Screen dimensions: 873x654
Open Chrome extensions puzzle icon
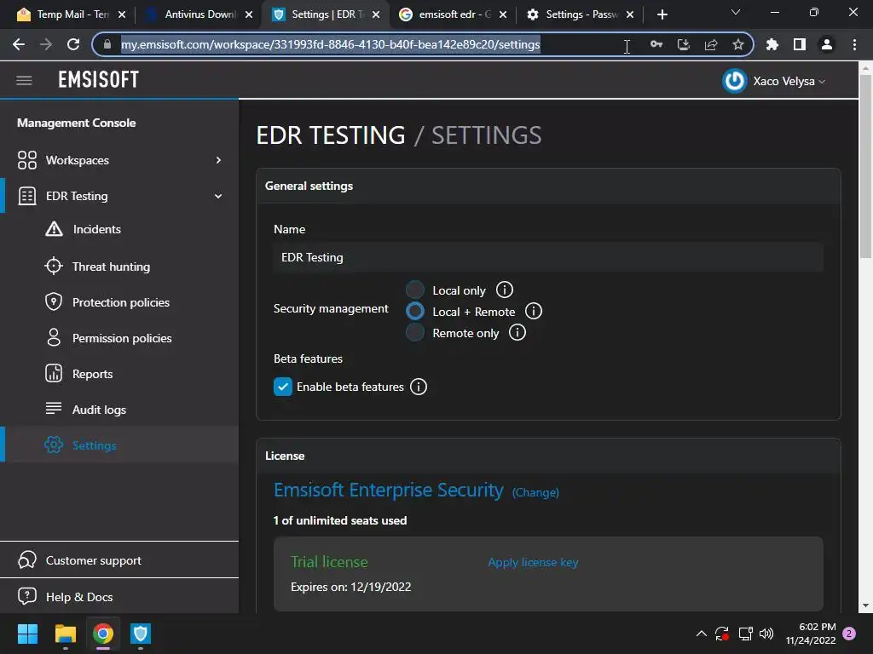[x=772, y=44]
